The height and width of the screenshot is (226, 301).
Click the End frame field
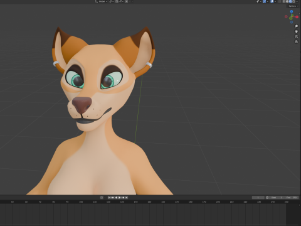coord(292,198)
